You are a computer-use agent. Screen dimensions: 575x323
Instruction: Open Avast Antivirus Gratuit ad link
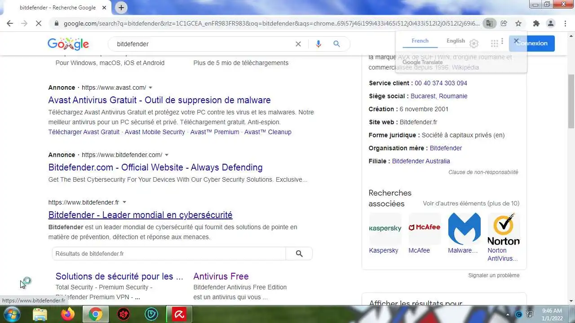point(159,100)
